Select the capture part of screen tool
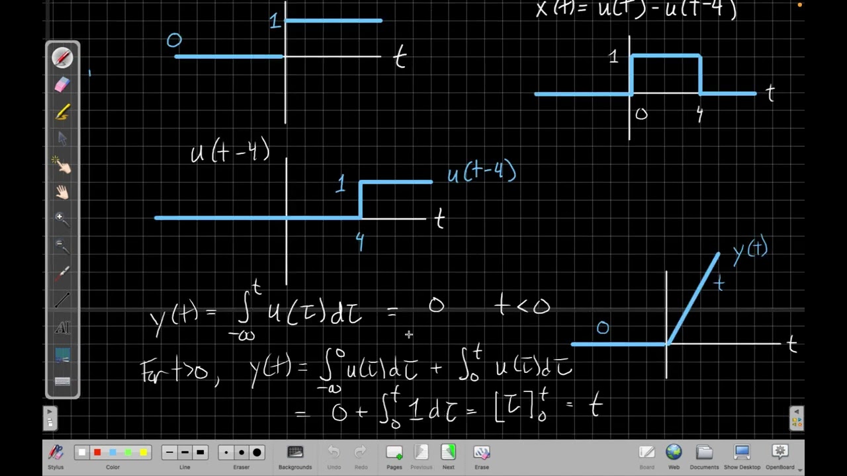The width and height of the screenshot is (847, 476). click(62, 355)
